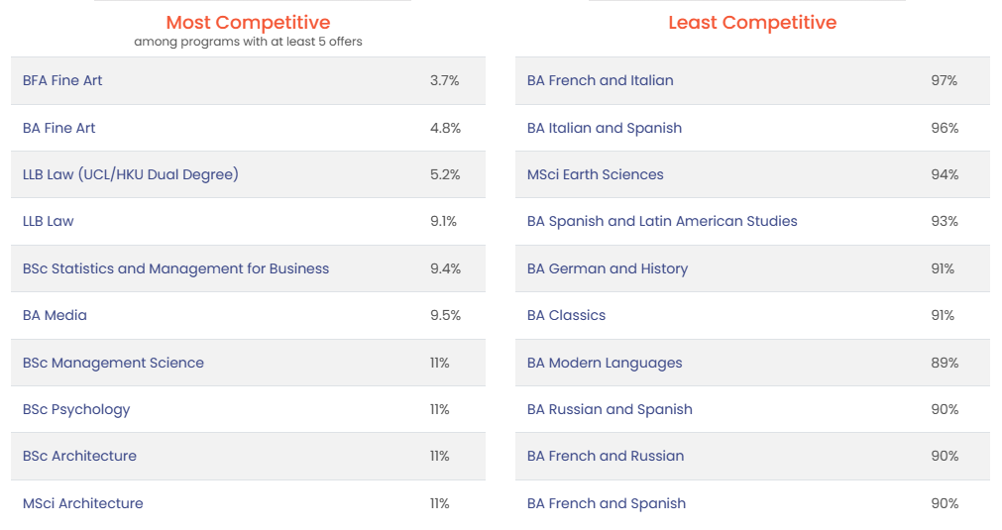Select the BA Russian and Spanish link
This screenshot has height=530, width=1002.
(610, 409)
